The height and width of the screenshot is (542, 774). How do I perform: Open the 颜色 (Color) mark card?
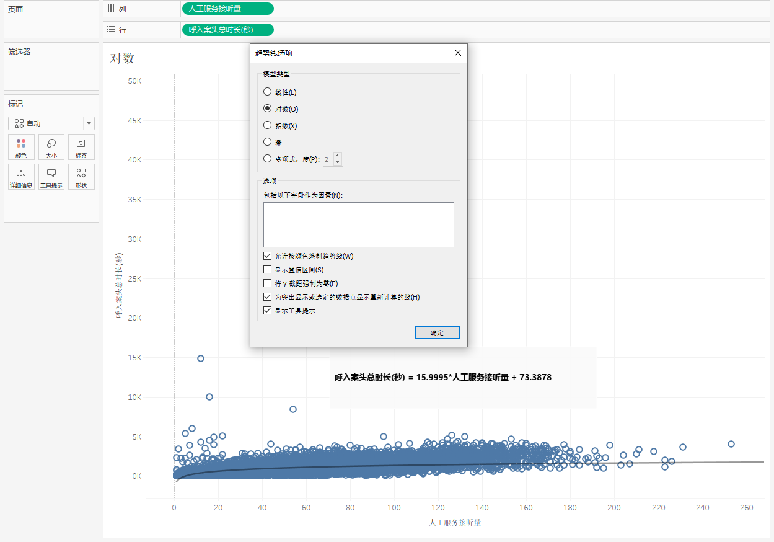tap(21, 147)
